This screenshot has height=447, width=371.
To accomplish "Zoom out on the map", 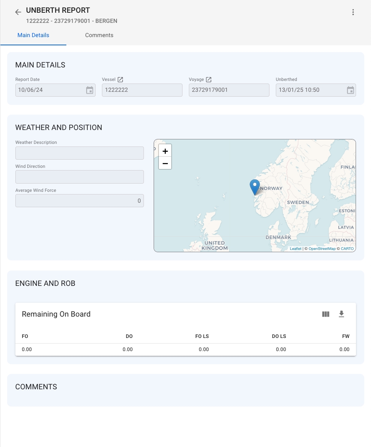I will 165,163.
